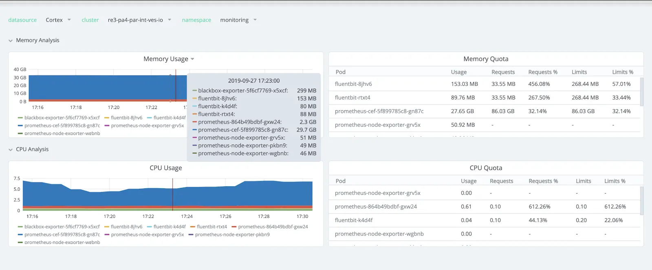Sort CPU Quota table by Limits % column
This screenshot has width=652, height=270.
tap(615, 181)
